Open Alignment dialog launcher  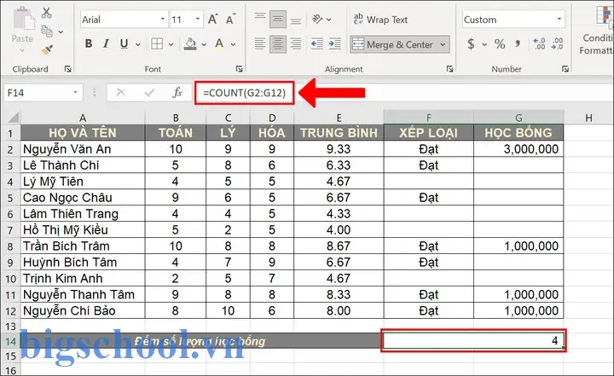pyautogui.click(x=449, y=69)
